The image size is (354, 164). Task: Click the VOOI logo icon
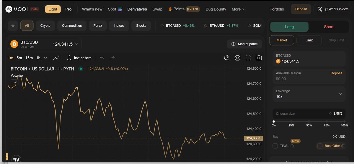click(x=9, y=9)
